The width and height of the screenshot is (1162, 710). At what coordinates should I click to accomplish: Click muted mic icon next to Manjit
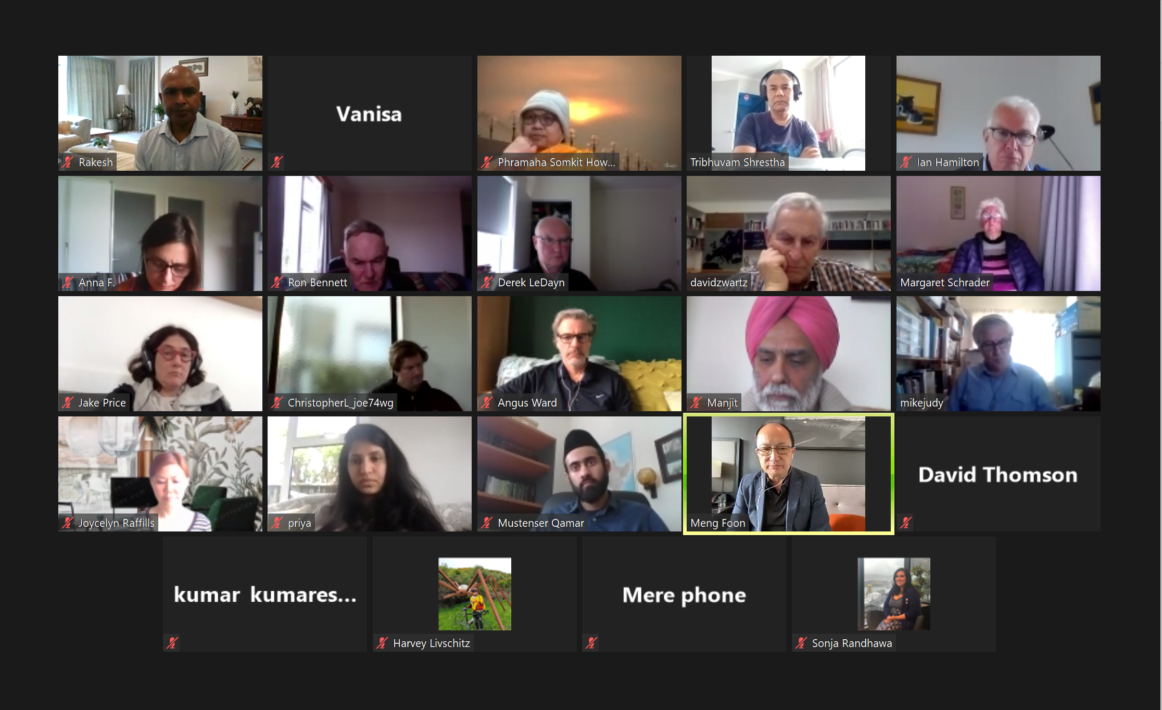point(696,402)
